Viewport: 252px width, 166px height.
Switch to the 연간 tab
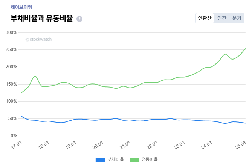(222, 18)
